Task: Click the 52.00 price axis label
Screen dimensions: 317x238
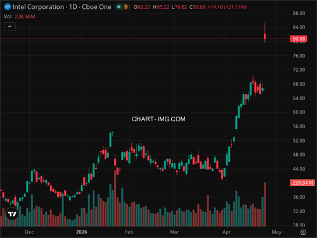Action: (299, 140)
